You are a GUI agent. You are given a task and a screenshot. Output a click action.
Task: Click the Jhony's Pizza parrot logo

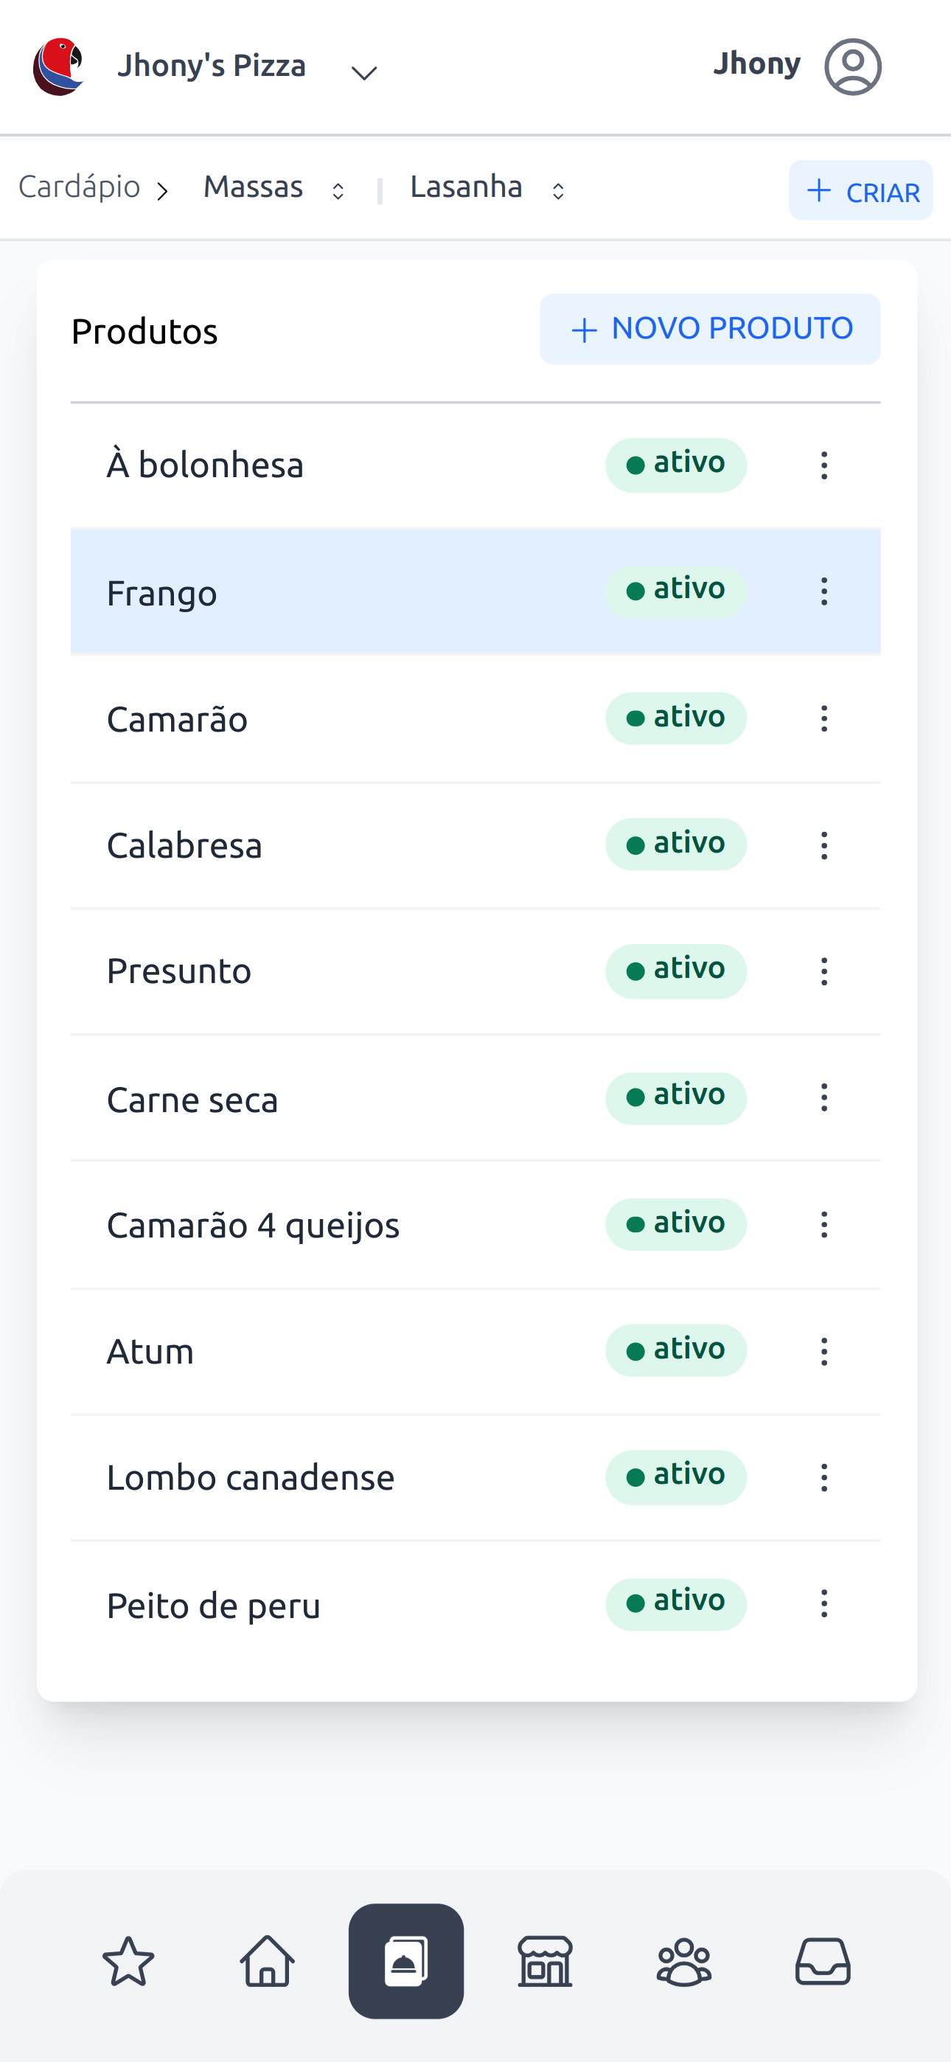(58, 66)
